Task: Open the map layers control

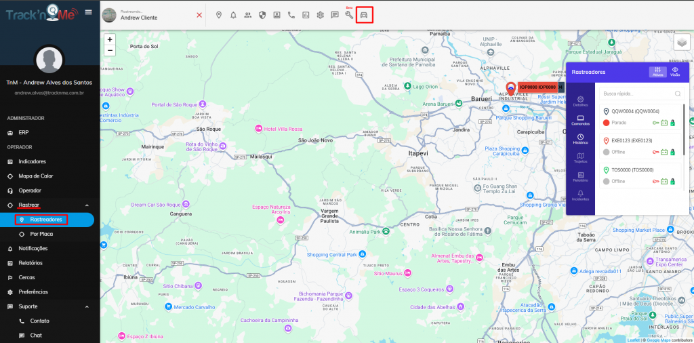Action: pyautogui.click(x=682, y=42)
